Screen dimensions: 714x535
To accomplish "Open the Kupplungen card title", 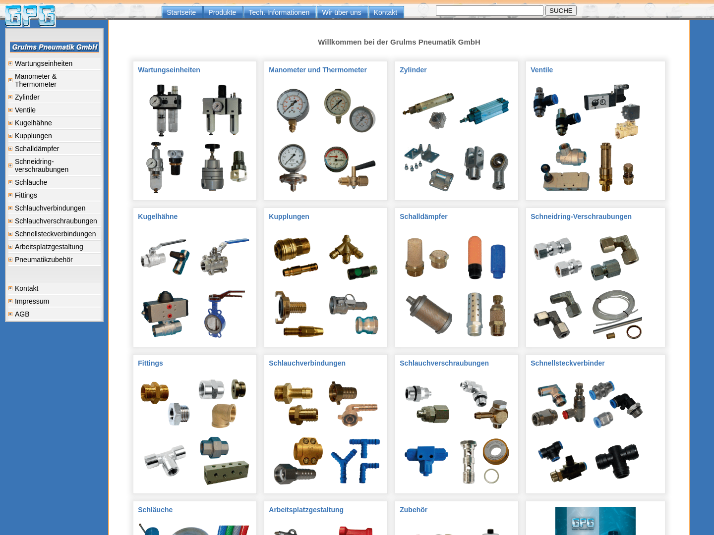I will (x=289, y=216).
